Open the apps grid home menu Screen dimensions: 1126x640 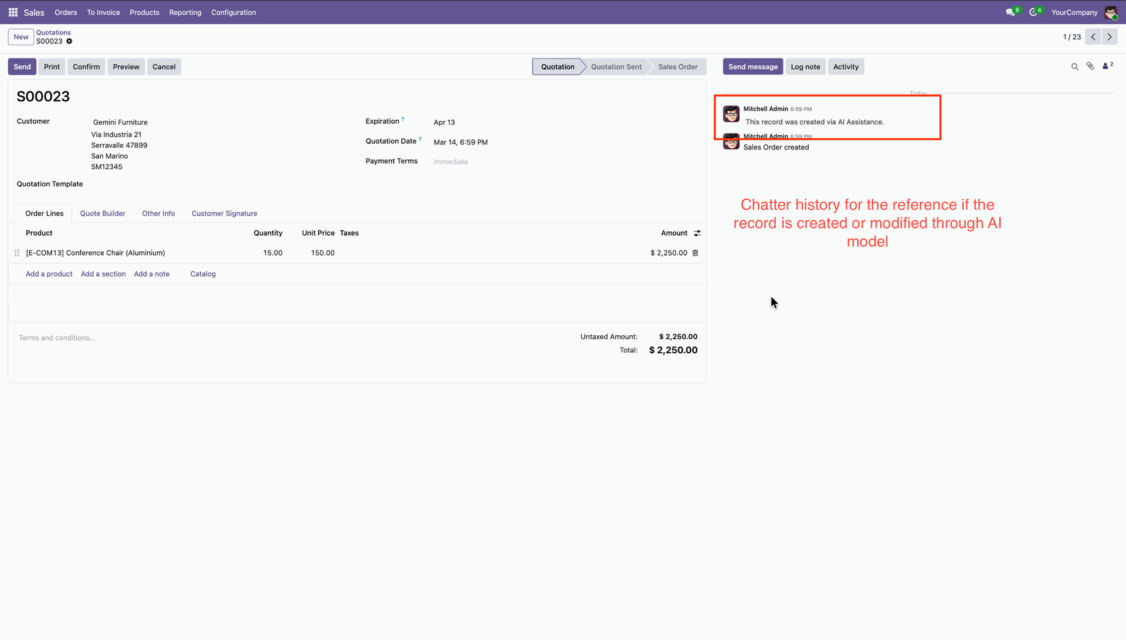pos(13,12)
